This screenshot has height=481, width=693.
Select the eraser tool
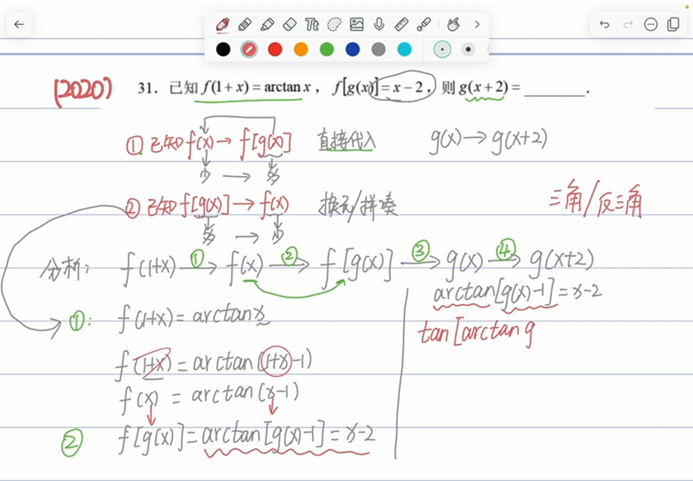coord(290,24)
